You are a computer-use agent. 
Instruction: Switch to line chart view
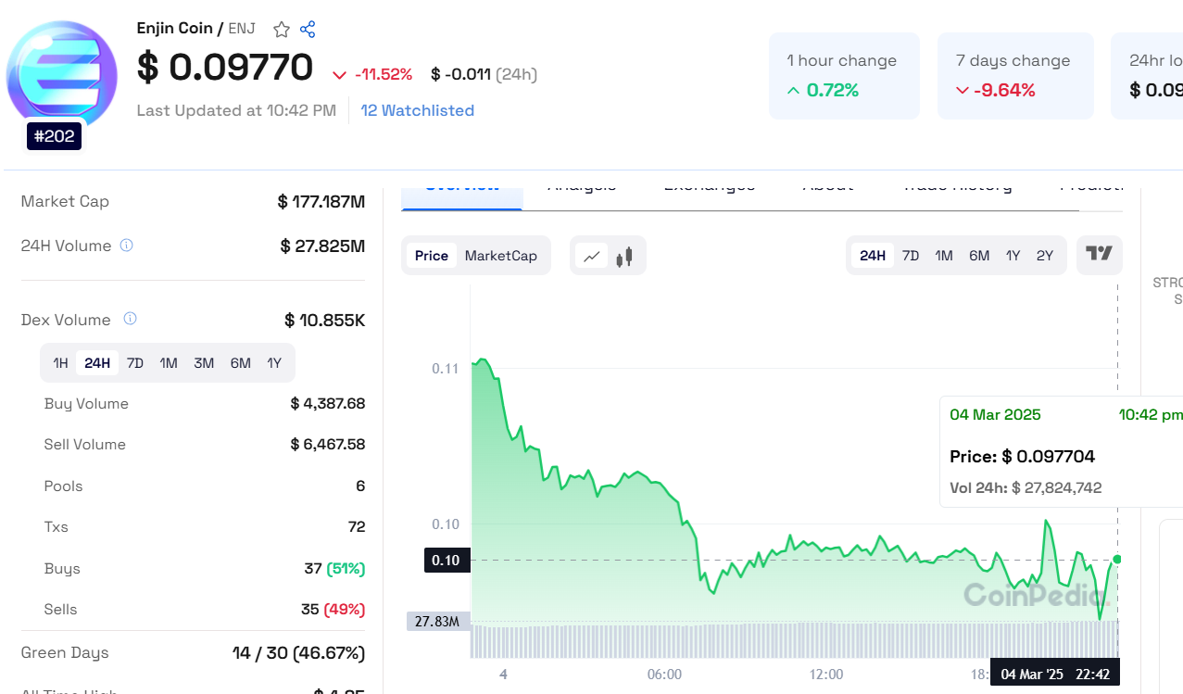point(591,256)
